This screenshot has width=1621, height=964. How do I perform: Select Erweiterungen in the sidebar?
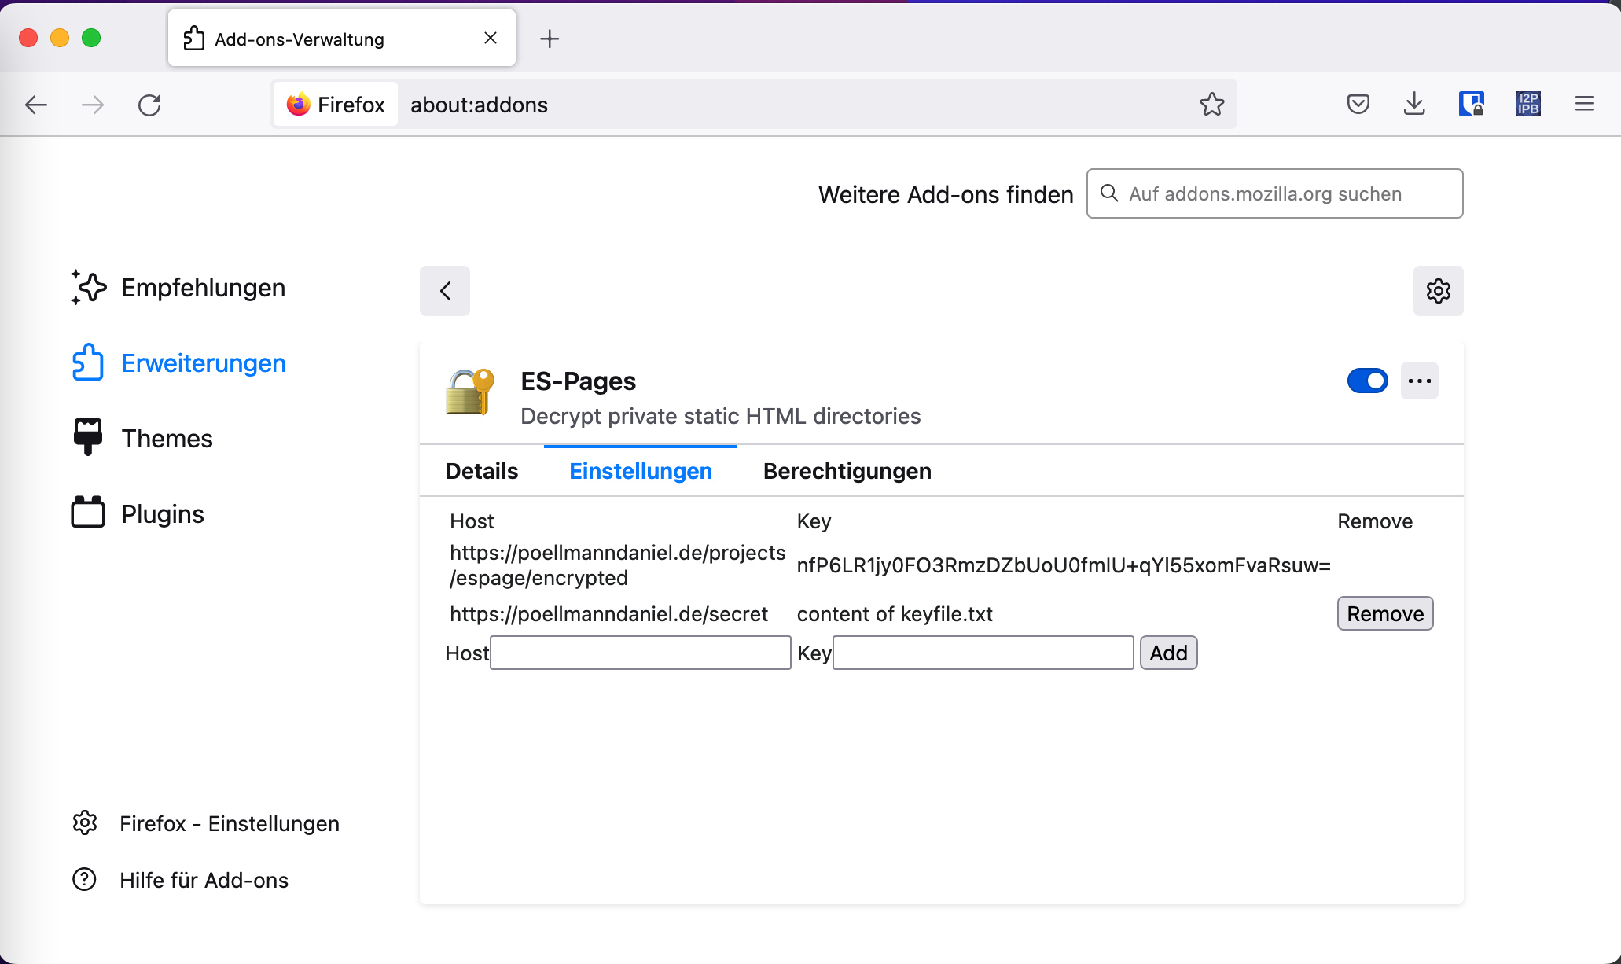tap(178, 363)
